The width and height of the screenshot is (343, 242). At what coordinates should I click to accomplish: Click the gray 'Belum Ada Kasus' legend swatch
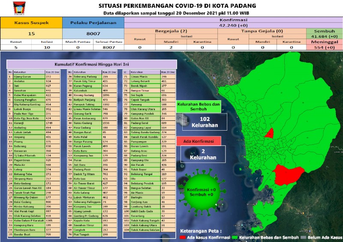pos(303,237)
